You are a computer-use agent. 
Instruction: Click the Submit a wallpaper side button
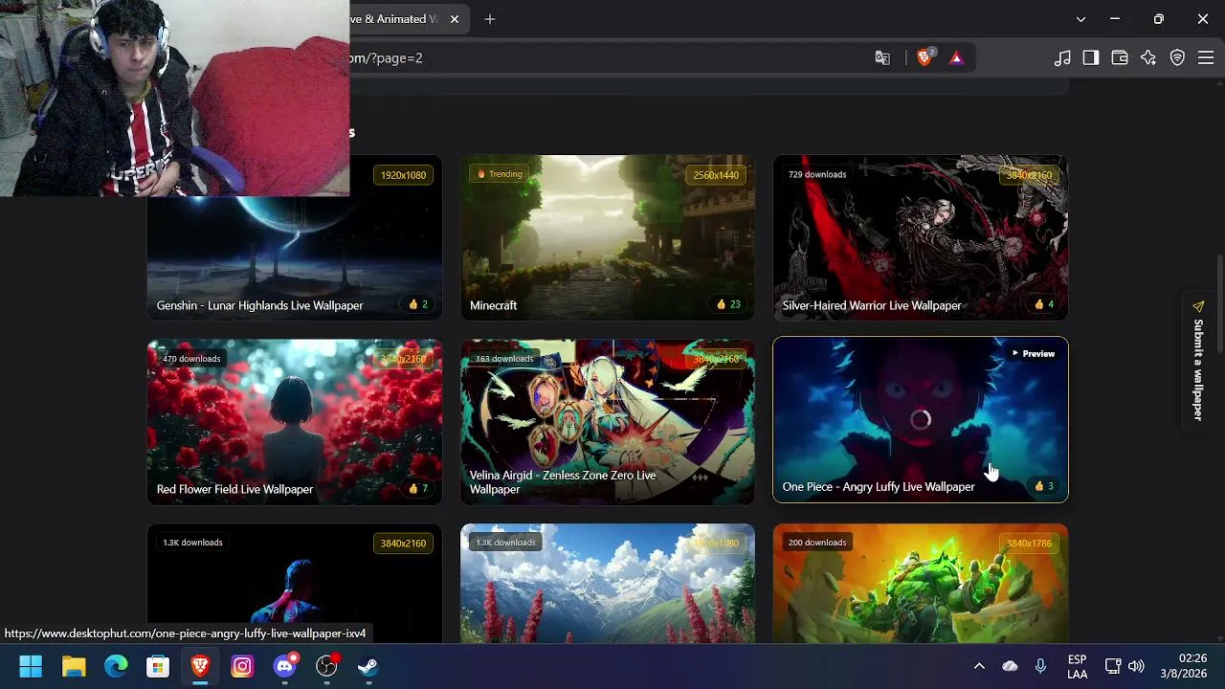1197,362
